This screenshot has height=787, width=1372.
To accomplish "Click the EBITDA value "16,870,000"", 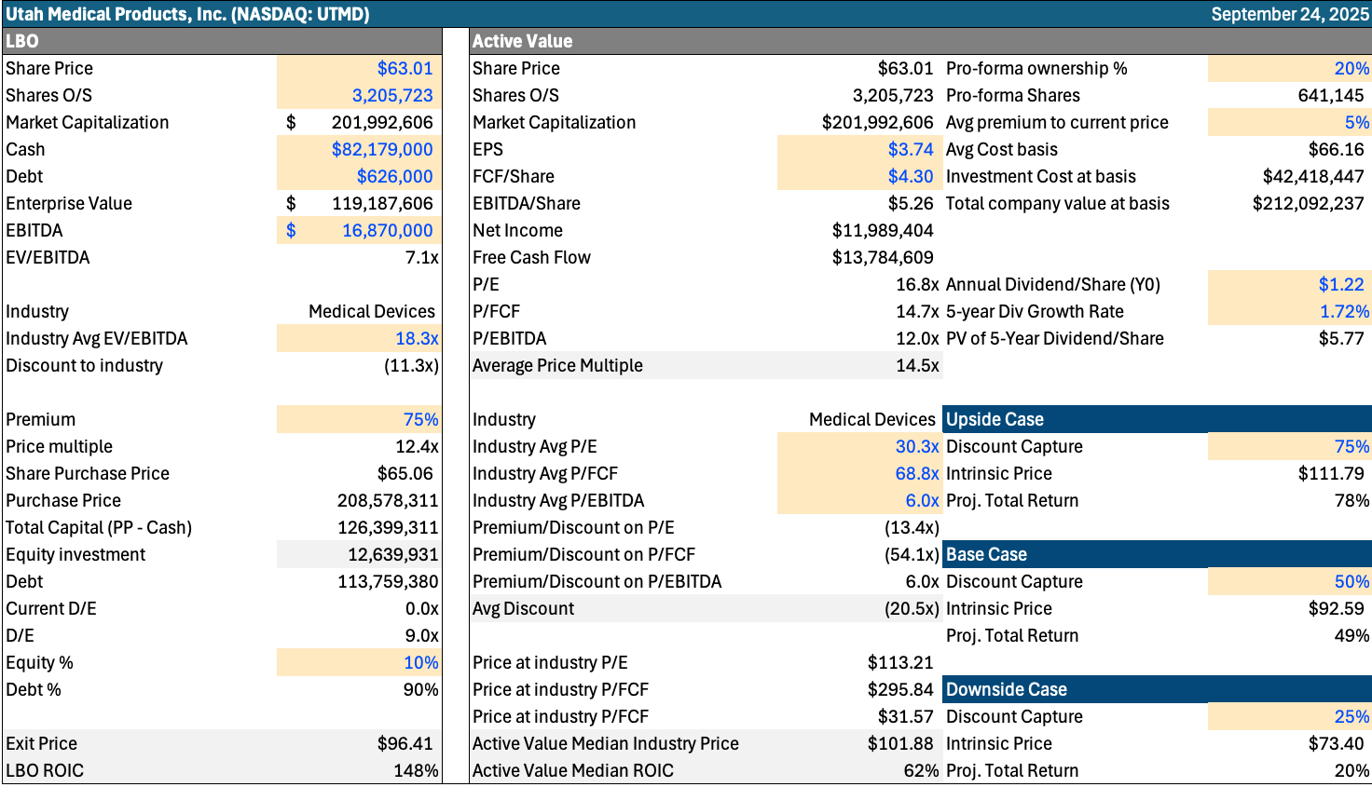I will pyautogui.click(x=387, y=230).
